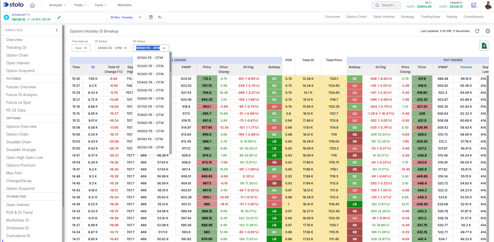Choose 56000 PE - OTM from list
Screen dimensions: 494x242
click(150, 131)
